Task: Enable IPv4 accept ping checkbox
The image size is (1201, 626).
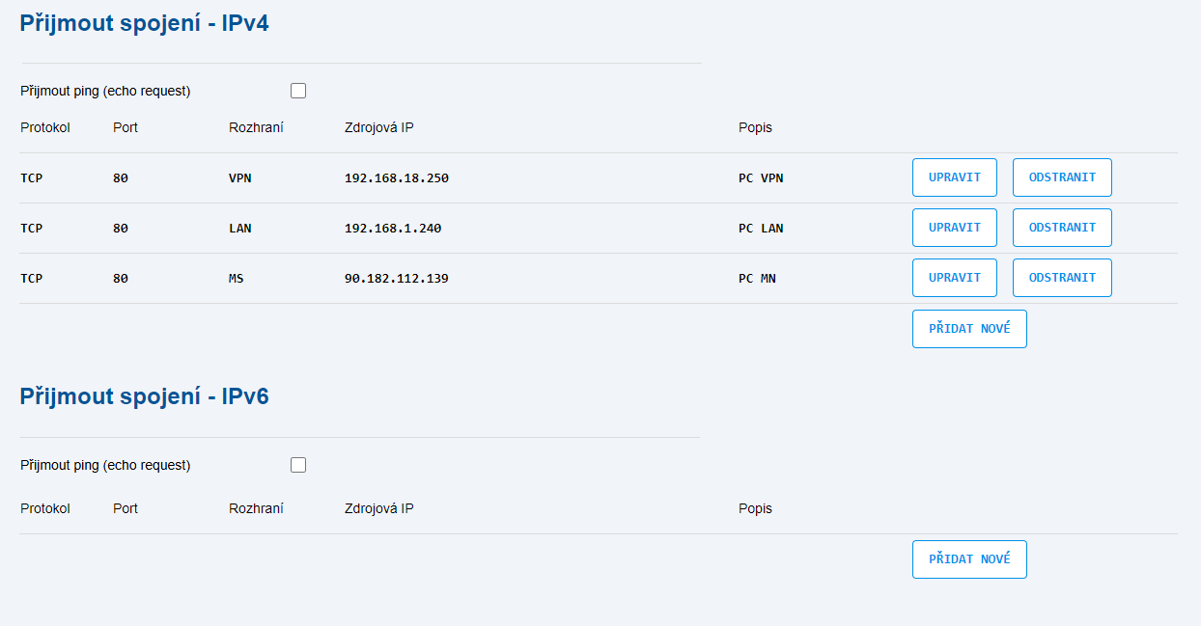Action: (298, 91)
